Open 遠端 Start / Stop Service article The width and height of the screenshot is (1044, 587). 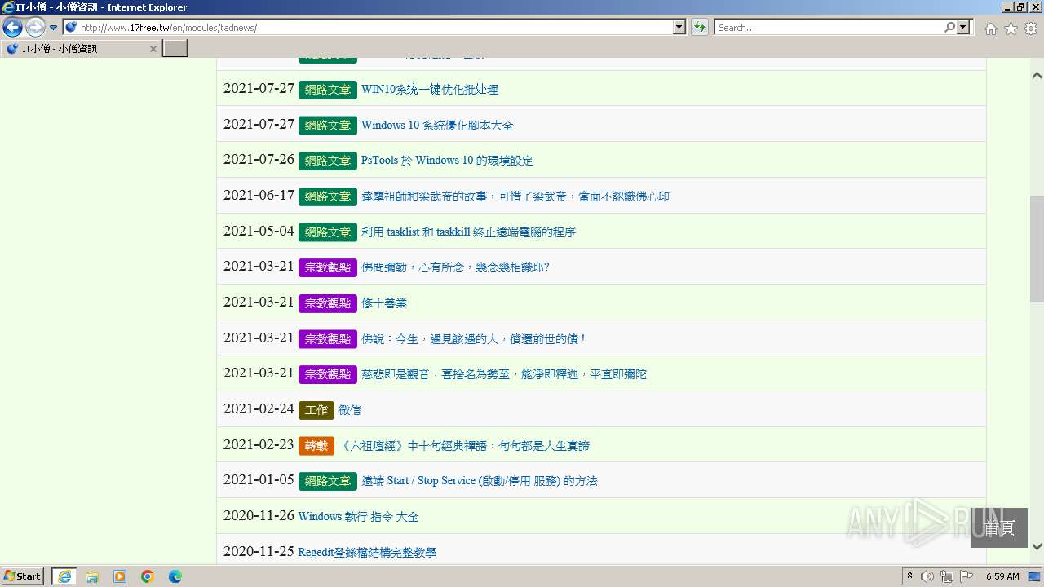480,481
